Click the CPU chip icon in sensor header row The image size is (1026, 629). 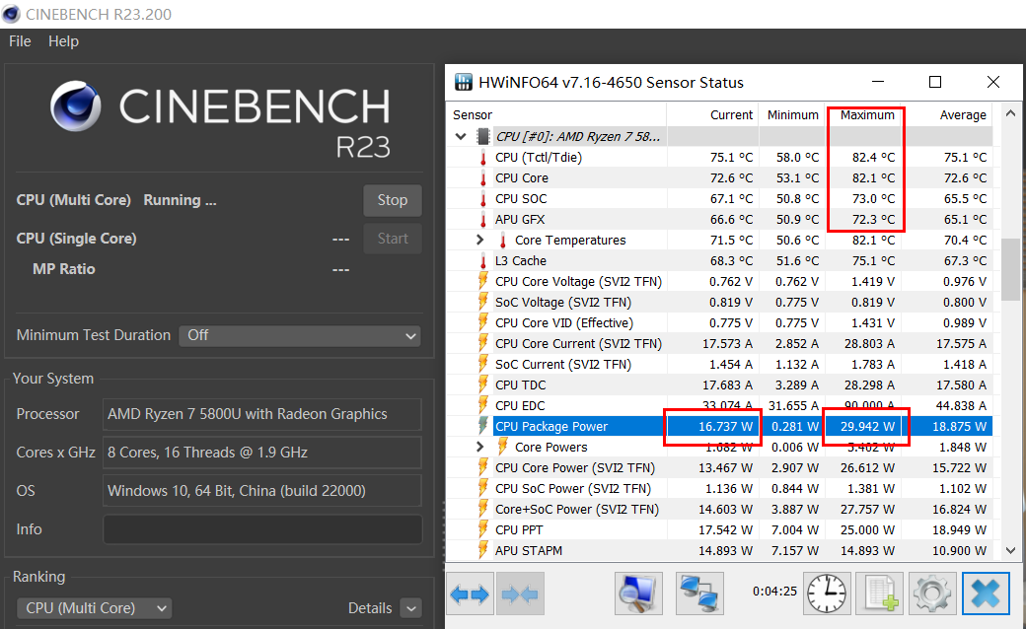[482, 136]
